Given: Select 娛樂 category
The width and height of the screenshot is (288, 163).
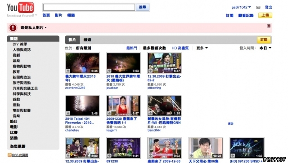Looking at the screenshot, I should coord(16,61).
